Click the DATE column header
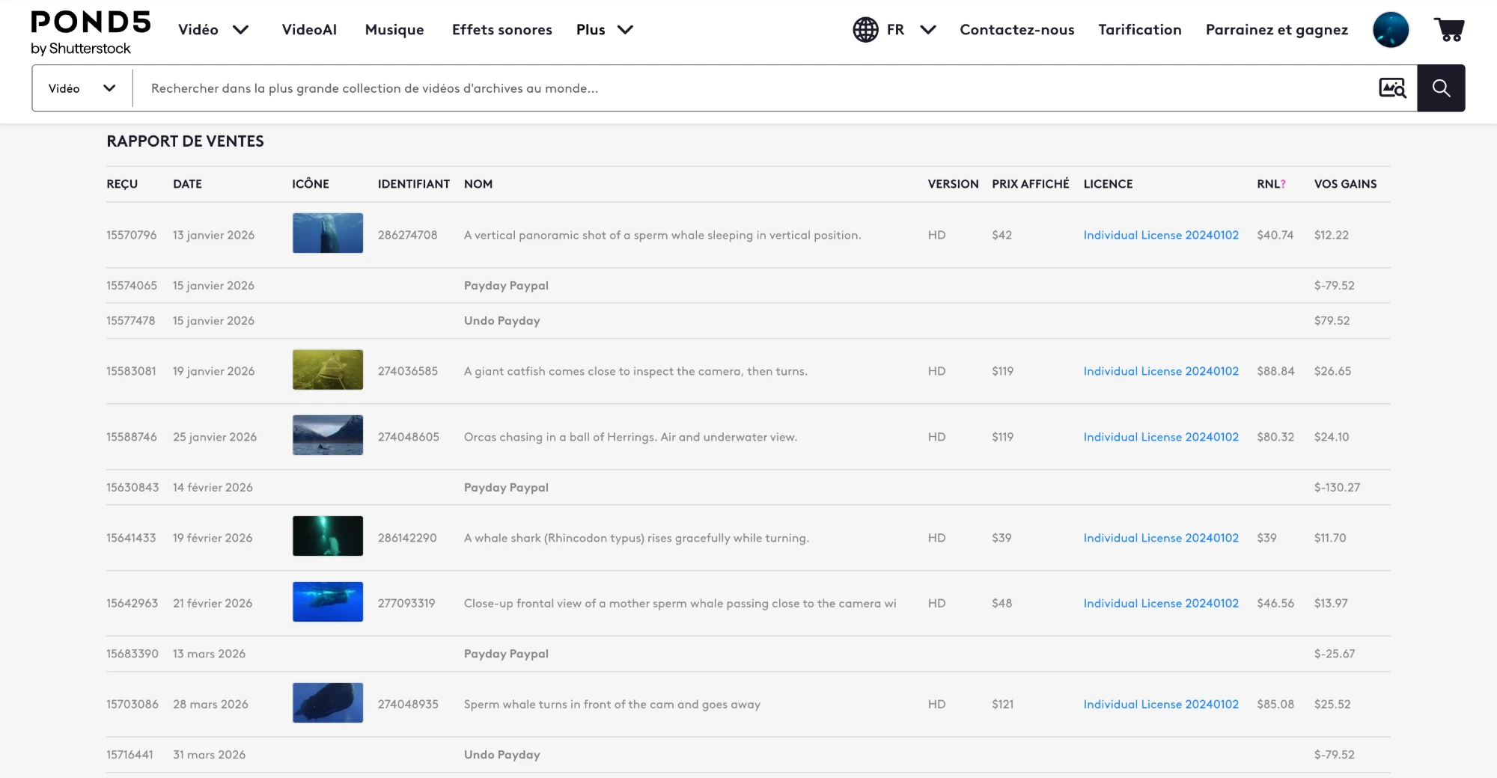 [187, 184]
